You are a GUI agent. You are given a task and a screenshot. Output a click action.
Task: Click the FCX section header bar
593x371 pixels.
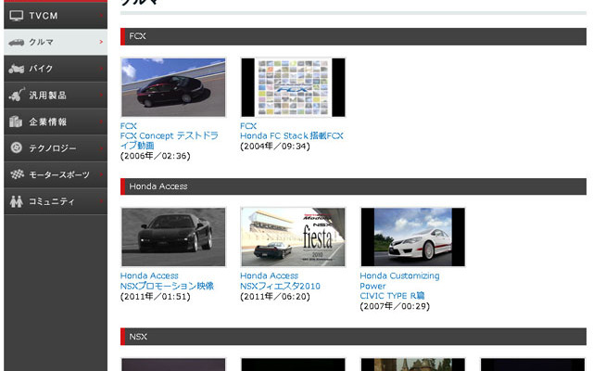[353, 36]
